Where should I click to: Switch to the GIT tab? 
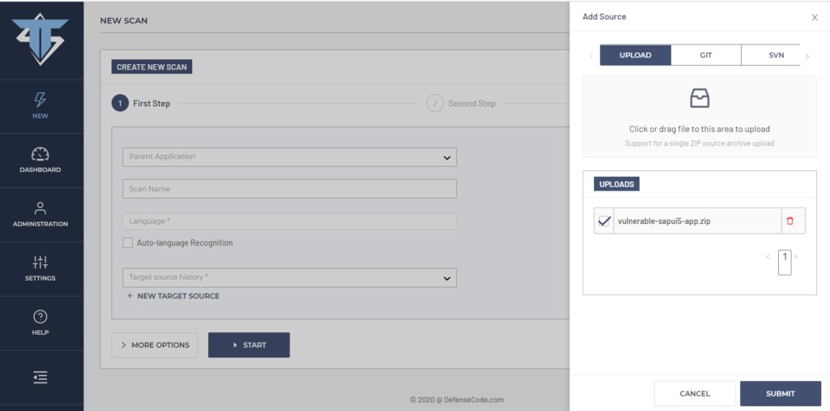click(706, 55)
